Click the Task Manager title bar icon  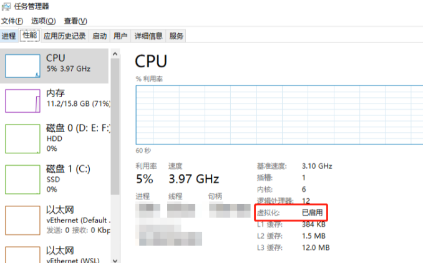click(6, 6)
